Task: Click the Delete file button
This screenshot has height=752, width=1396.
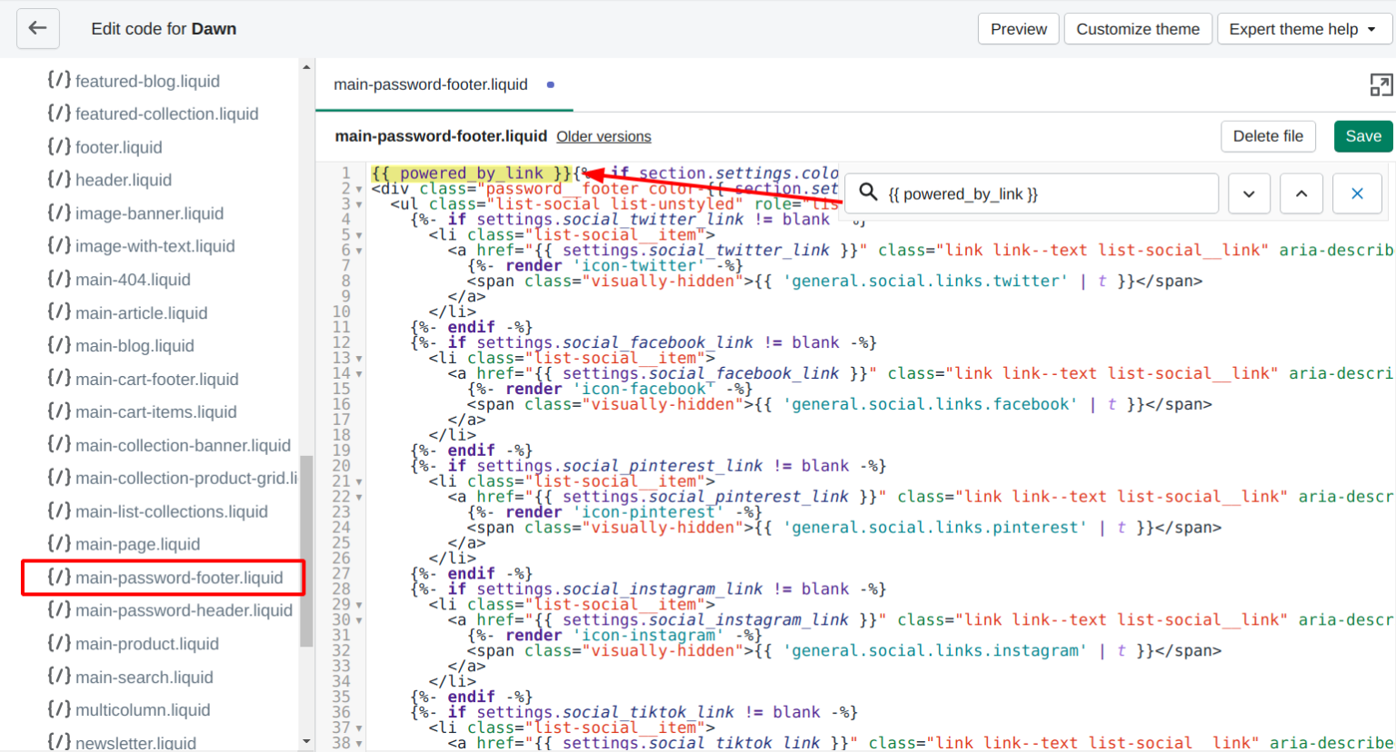Action: (x=1267, y=136)
